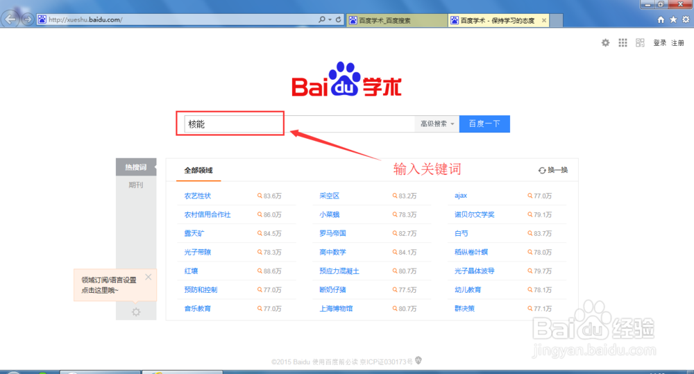Click the new tab button
Image resolution: width=694 pixels, height=374 pixels.
[x=557, y=20]
